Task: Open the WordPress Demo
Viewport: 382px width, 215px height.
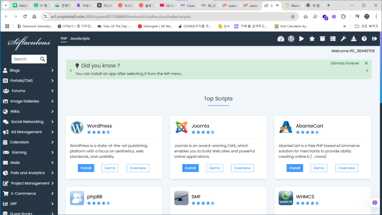Action: pos(110,168)
